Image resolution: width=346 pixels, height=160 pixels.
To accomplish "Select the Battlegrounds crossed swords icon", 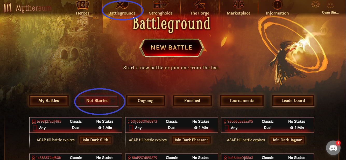I will [x=122, y=5].
